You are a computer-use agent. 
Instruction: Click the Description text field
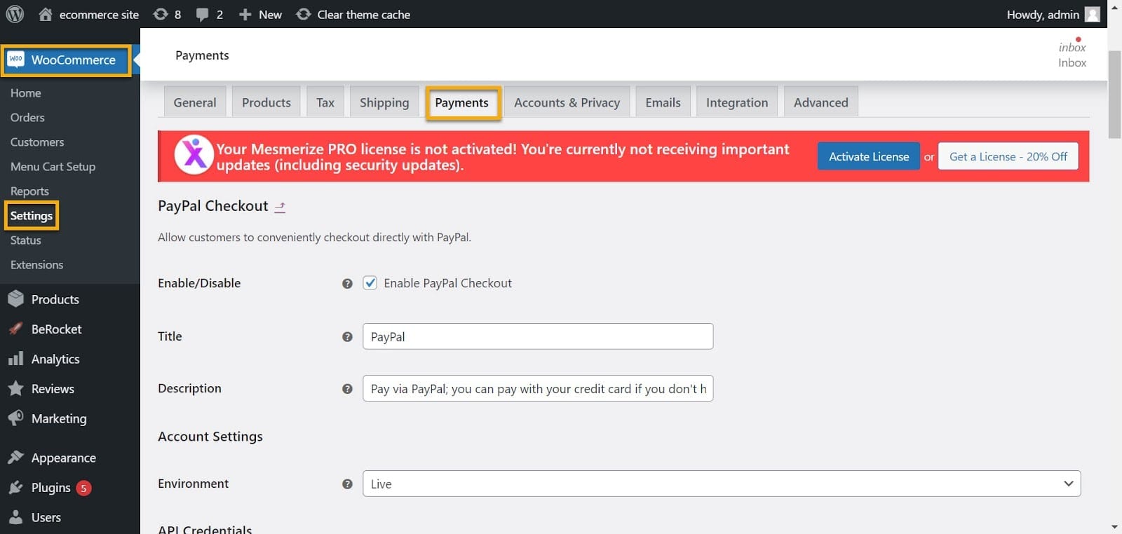tap(538, 388)
